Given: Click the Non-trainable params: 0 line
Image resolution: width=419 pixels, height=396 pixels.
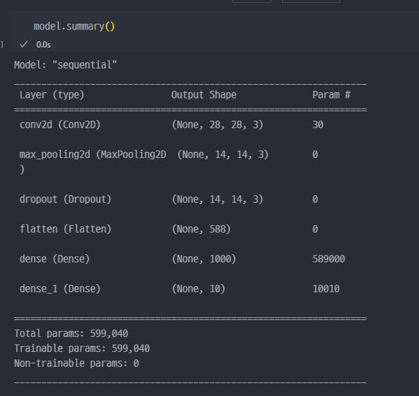Looking at the screenshot, I should (77, 363).
